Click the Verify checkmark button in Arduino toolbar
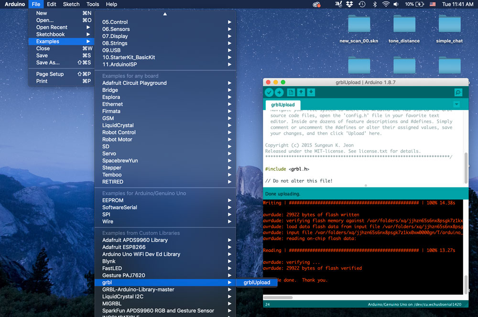The image size is (478, 317). point(269,92)
